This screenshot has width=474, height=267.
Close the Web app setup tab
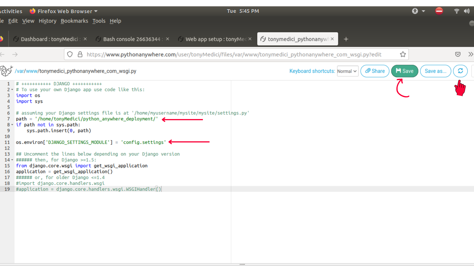(x=250, y=39)
